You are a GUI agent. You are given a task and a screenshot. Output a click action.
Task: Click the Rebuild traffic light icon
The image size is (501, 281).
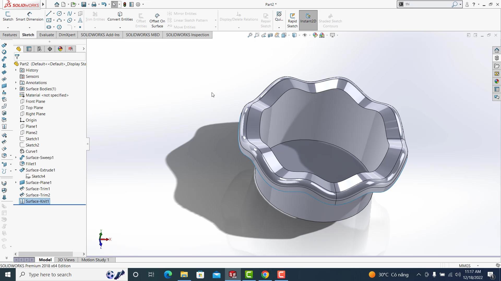point(125,4)
